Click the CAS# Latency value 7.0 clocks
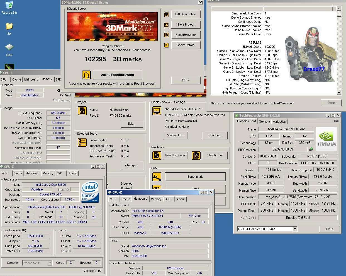This screenshot has width=346, height=276. (x=58, y=123)
